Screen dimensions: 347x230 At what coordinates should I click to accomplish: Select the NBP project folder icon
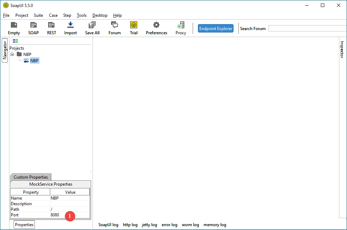(19, 54)
